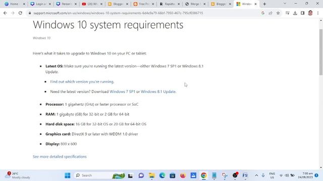323x181 pixels.
Task: Open the Chrome profile avatar
Action: pos(310,13)
